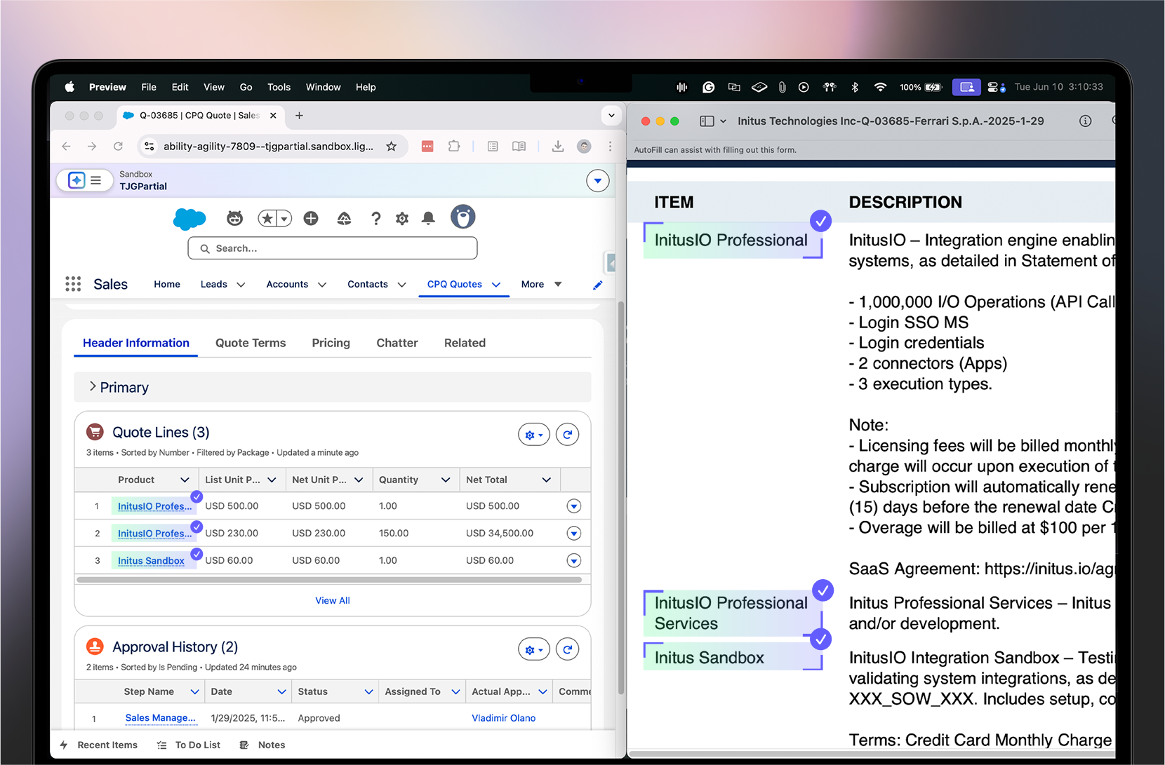Click the Salesforce cloud logo
Viewport: 1165px width, 765px height.
pos(189,219)
